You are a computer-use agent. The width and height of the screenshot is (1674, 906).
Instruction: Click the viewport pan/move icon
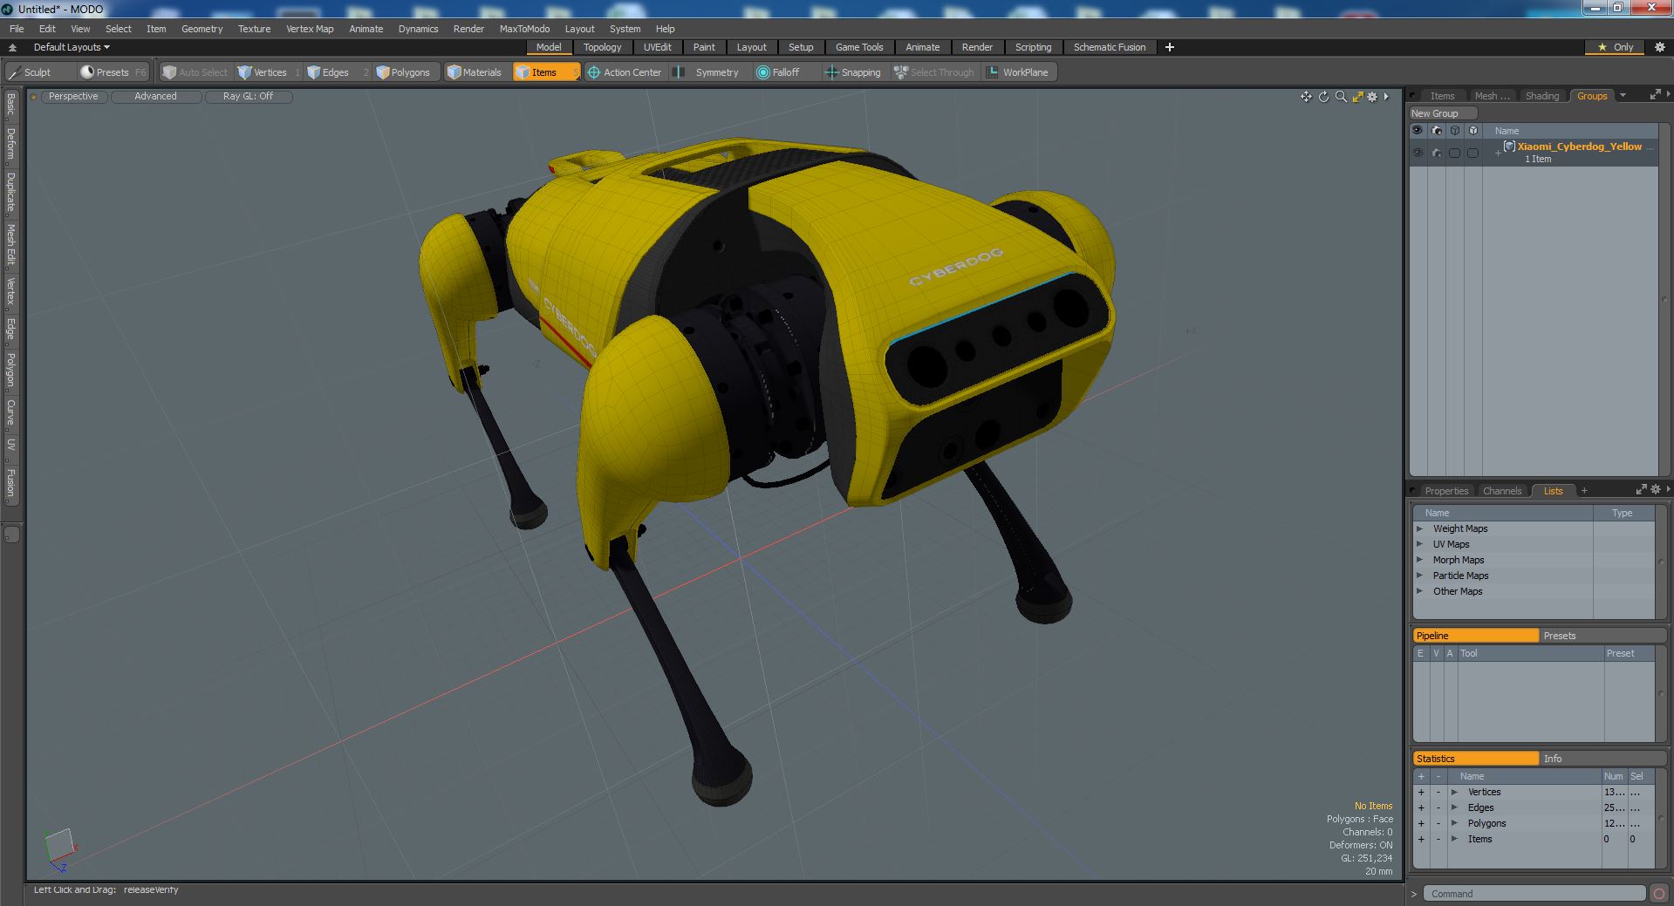1306,97
